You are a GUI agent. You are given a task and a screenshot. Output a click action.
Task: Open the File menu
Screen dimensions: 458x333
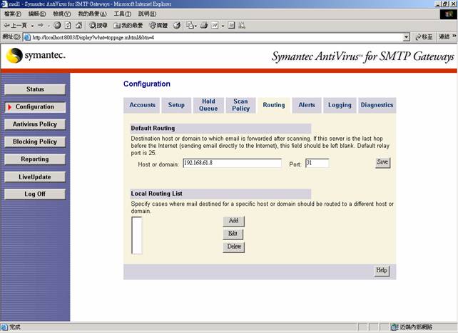(13, 14)
